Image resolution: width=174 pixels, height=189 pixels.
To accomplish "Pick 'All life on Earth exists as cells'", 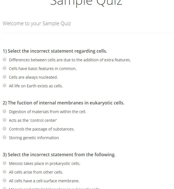I will click(x=4, y=85).
